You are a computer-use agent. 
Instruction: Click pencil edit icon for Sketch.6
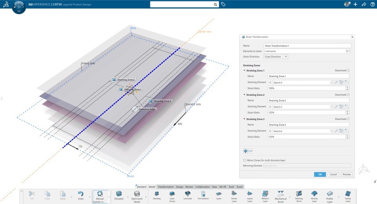coord(336,131)
